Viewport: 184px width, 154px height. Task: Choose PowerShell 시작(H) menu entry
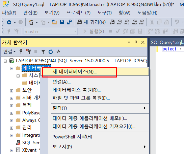pos(95,137)
